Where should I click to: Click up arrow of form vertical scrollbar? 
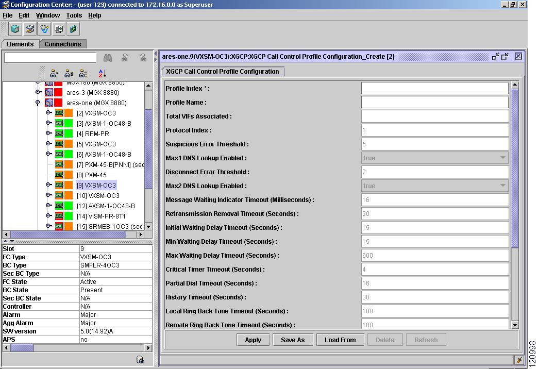tap(515, 85)
